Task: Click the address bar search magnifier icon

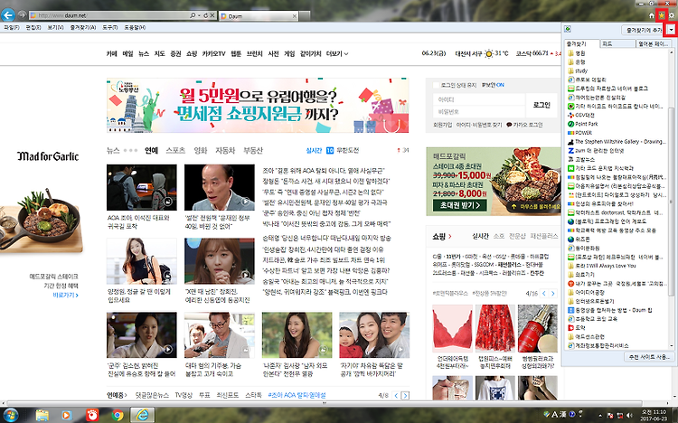Action: pos(193,15)
